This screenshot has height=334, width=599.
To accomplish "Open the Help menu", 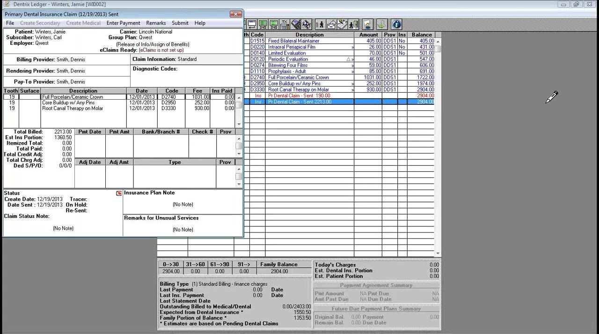I will [x=200, y=23].
